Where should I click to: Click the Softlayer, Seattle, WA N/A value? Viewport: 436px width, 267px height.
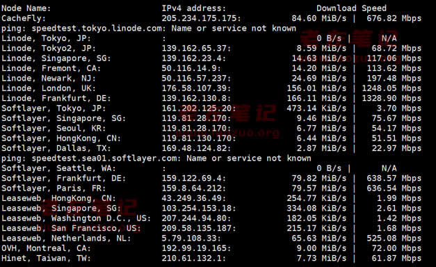point(389,168)
